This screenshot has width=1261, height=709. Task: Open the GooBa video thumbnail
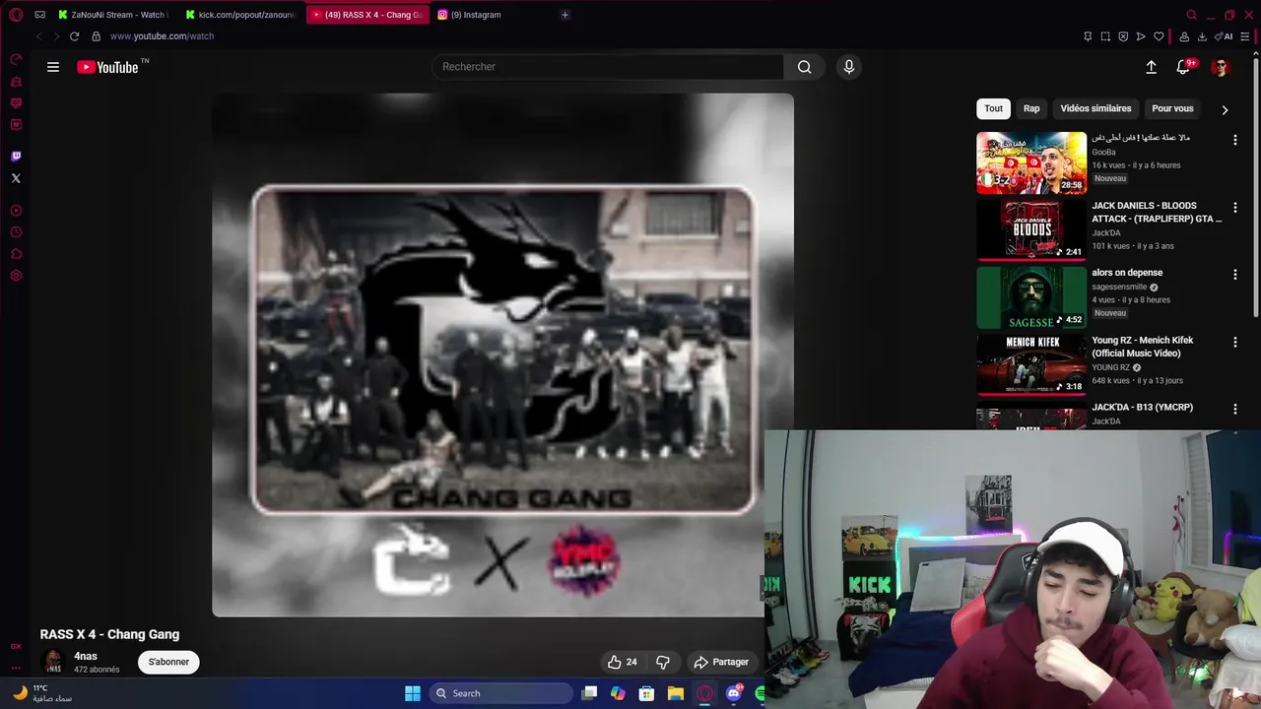(x=1030, y=162)
